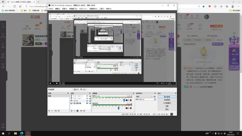
Task: Toggle visibility of the 文本 (GDI+) 2 source
Action: tap(87, 96)
